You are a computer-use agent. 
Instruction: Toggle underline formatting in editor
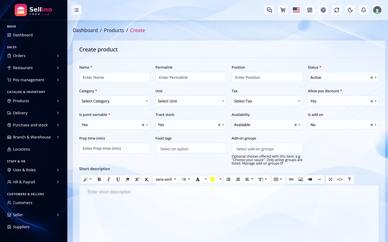tap(118, 179)
